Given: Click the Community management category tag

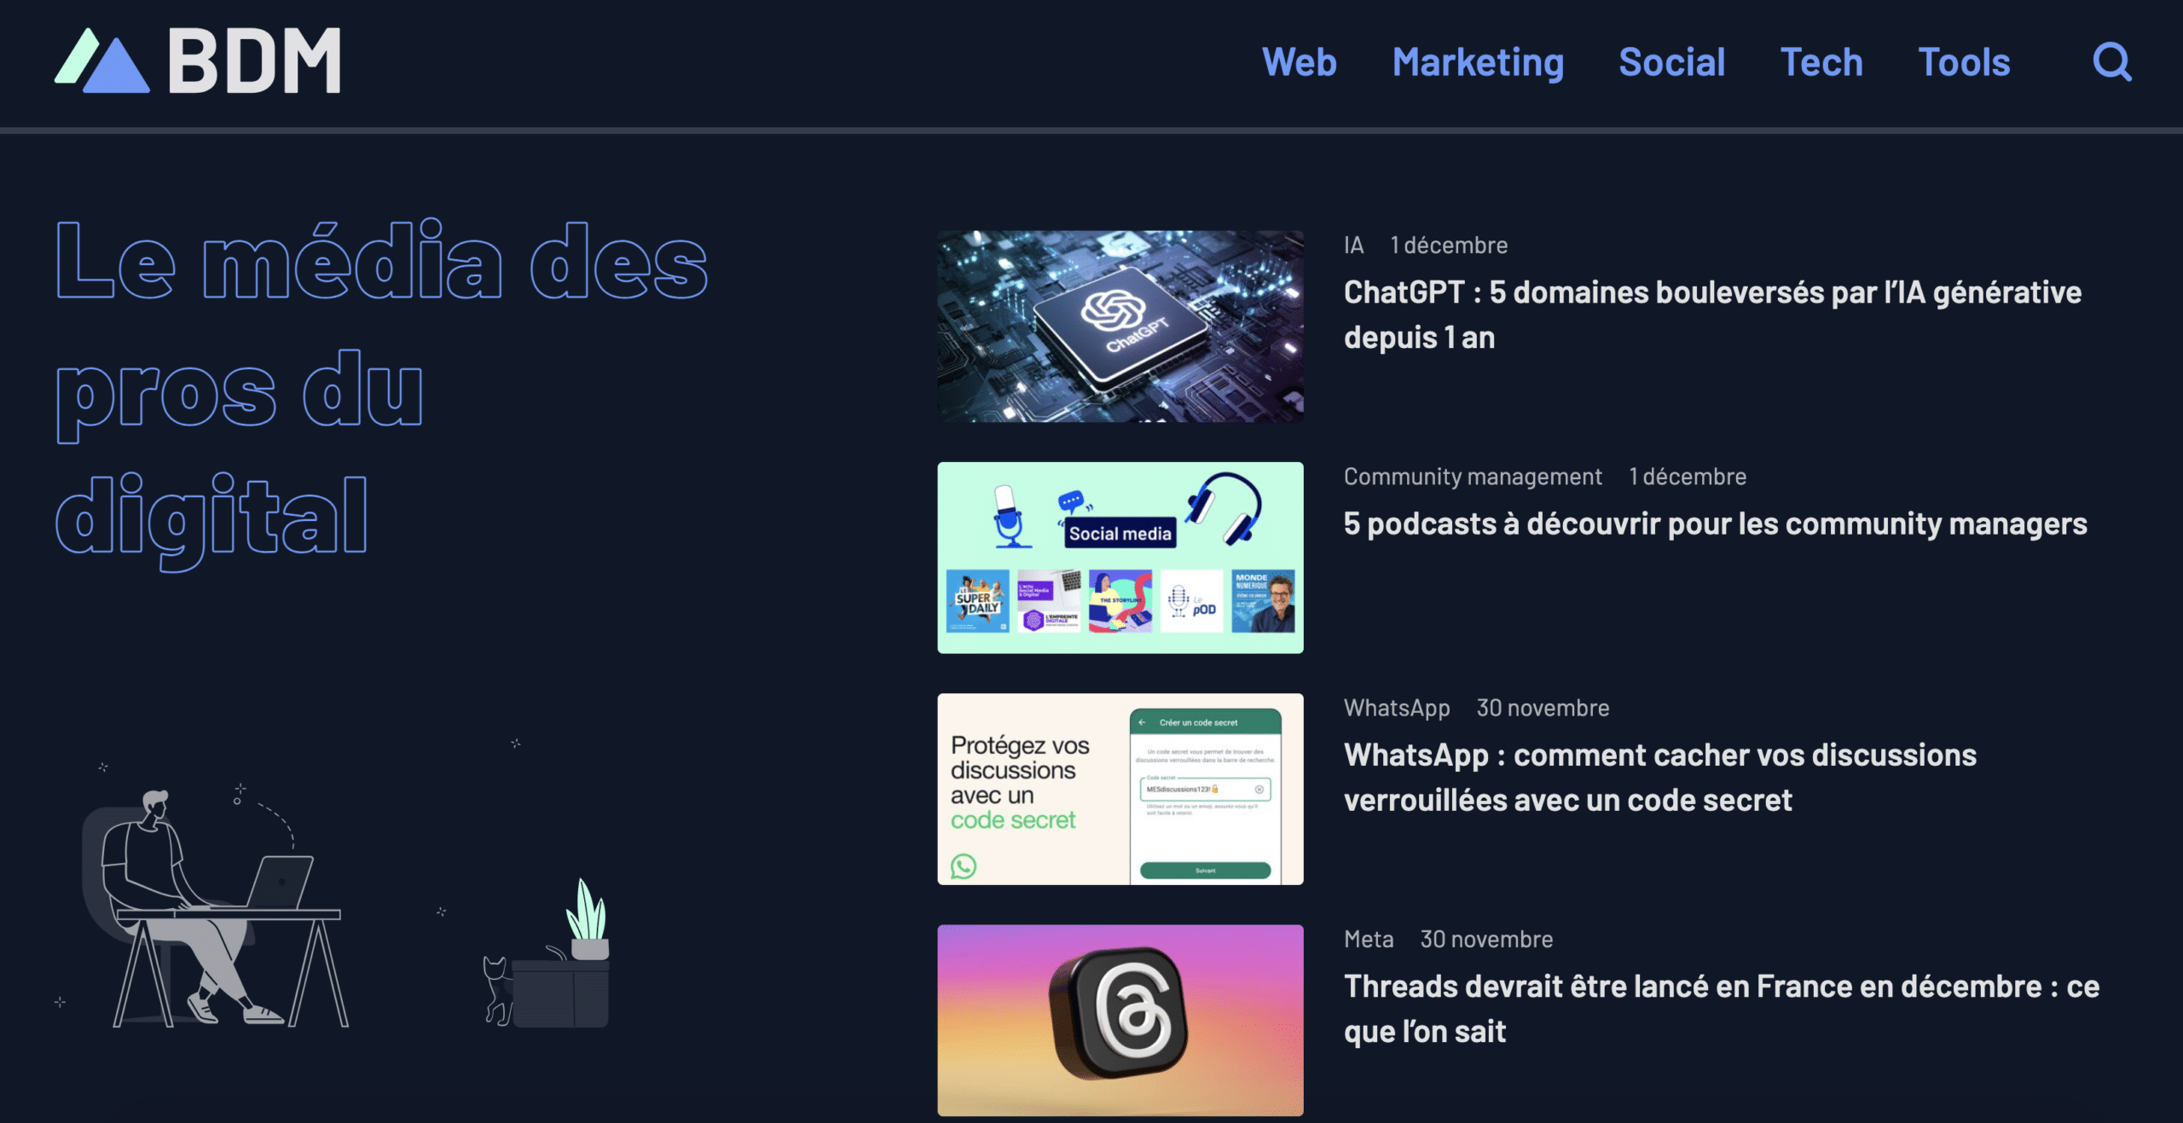Looking at the screenshot, I should point(1473,477).
